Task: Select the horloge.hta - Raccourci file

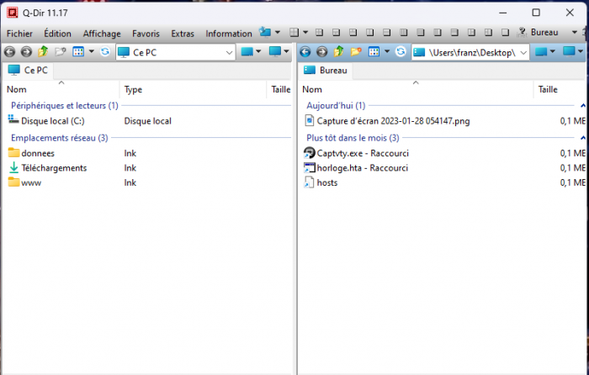Action: tap(362, 168)
